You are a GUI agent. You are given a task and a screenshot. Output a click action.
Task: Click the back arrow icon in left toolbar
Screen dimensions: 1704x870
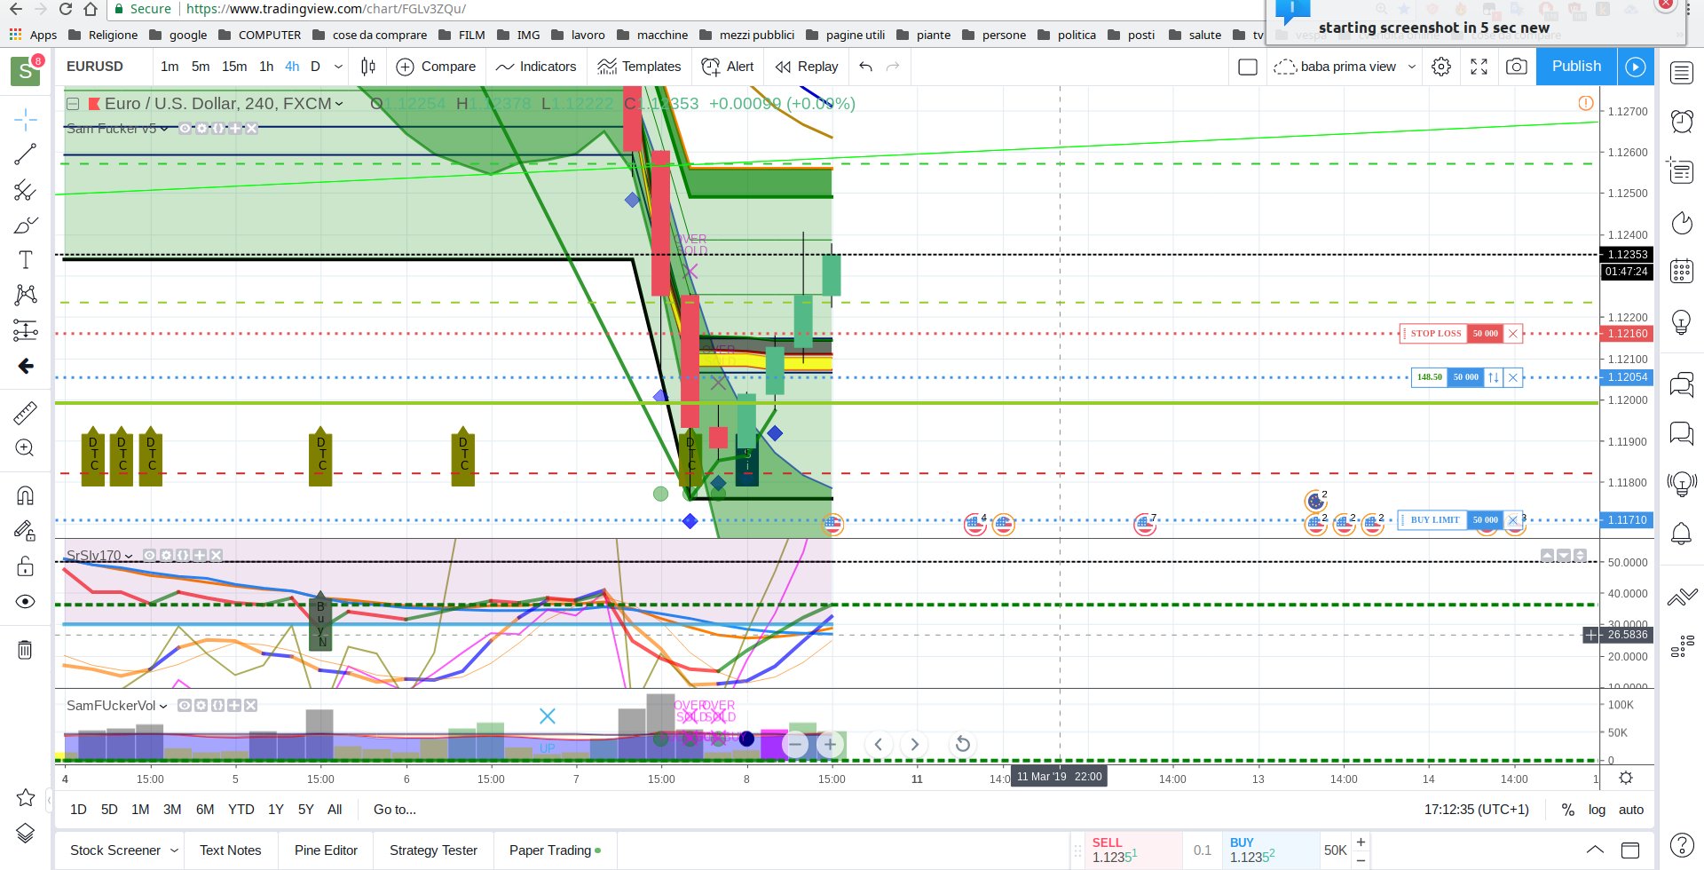pos(26,366)
